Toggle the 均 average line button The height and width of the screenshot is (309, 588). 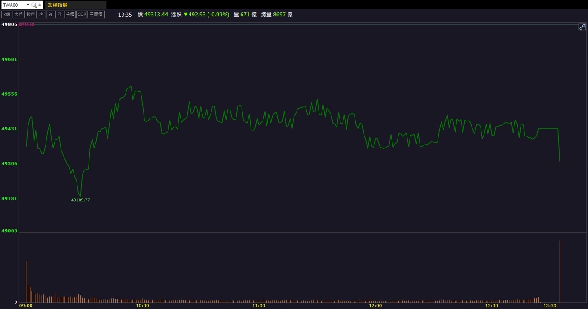point(41,15)
